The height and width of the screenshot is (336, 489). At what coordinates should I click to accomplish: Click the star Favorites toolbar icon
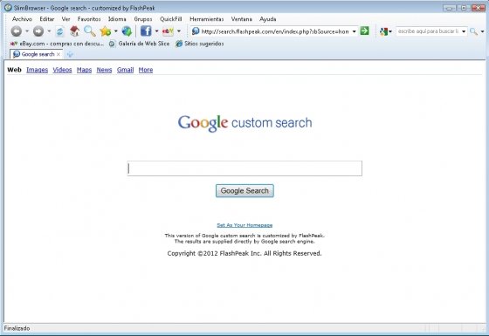coord(106,31)
